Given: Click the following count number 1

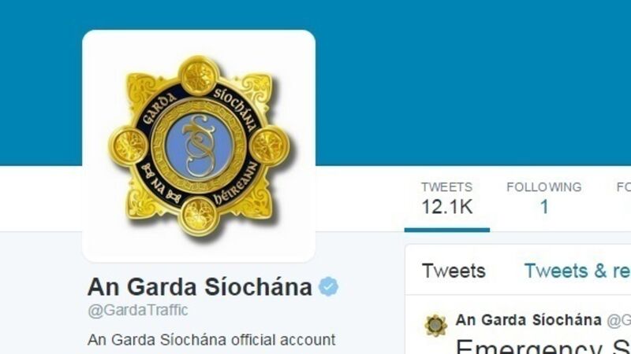Looking at the screenshot, I should [544, 207].
